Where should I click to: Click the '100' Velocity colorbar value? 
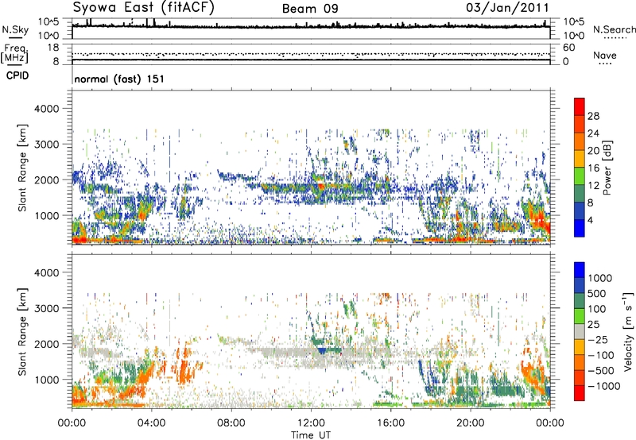[x=597, y=309]
